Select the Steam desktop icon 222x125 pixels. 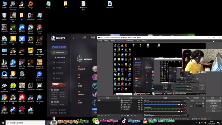13,110
